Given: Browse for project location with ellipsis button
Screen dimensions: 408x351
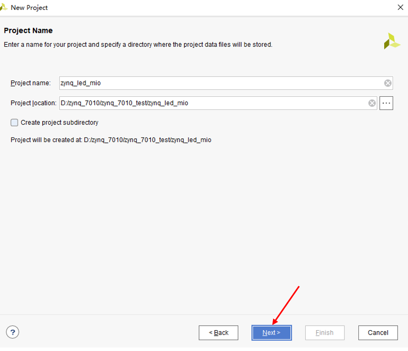Looking at the screenshot, I should tap(386, 103).
